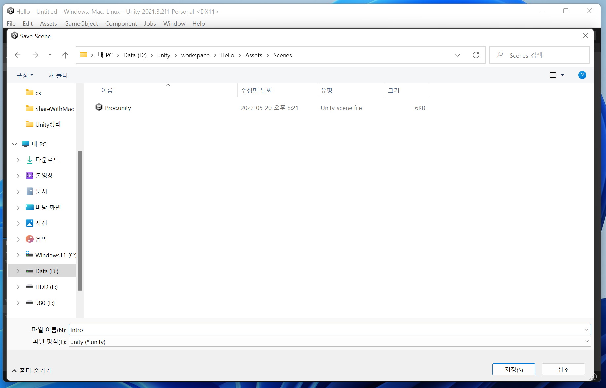This screenshot has width=606, height=388.
Task: Refresh the Scenes folder view
Action: click(476, 55)
